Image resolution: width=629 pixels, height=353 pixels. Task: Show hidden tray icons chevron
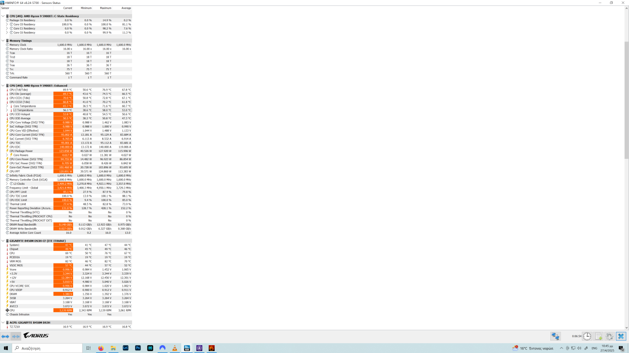(x=561, y=348)
